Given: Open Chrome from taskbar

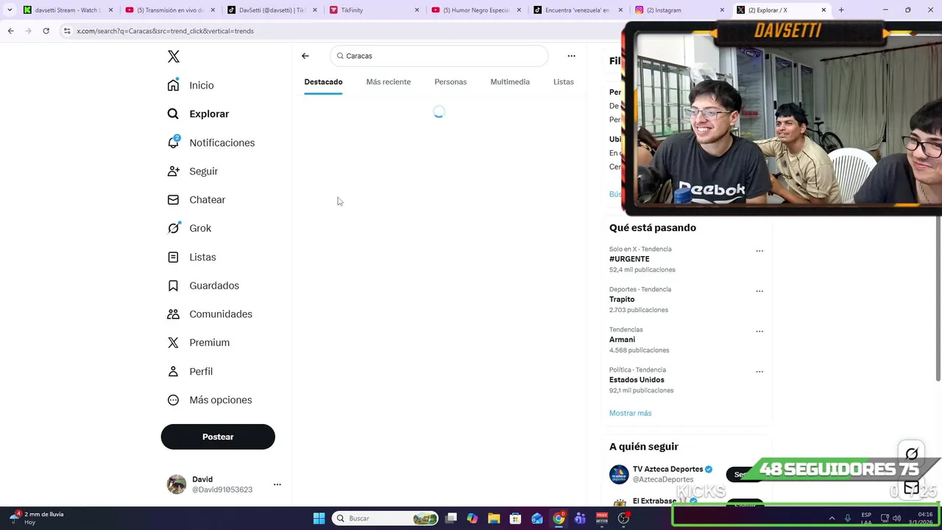Looking at the screenshot, I should point(559,518).
